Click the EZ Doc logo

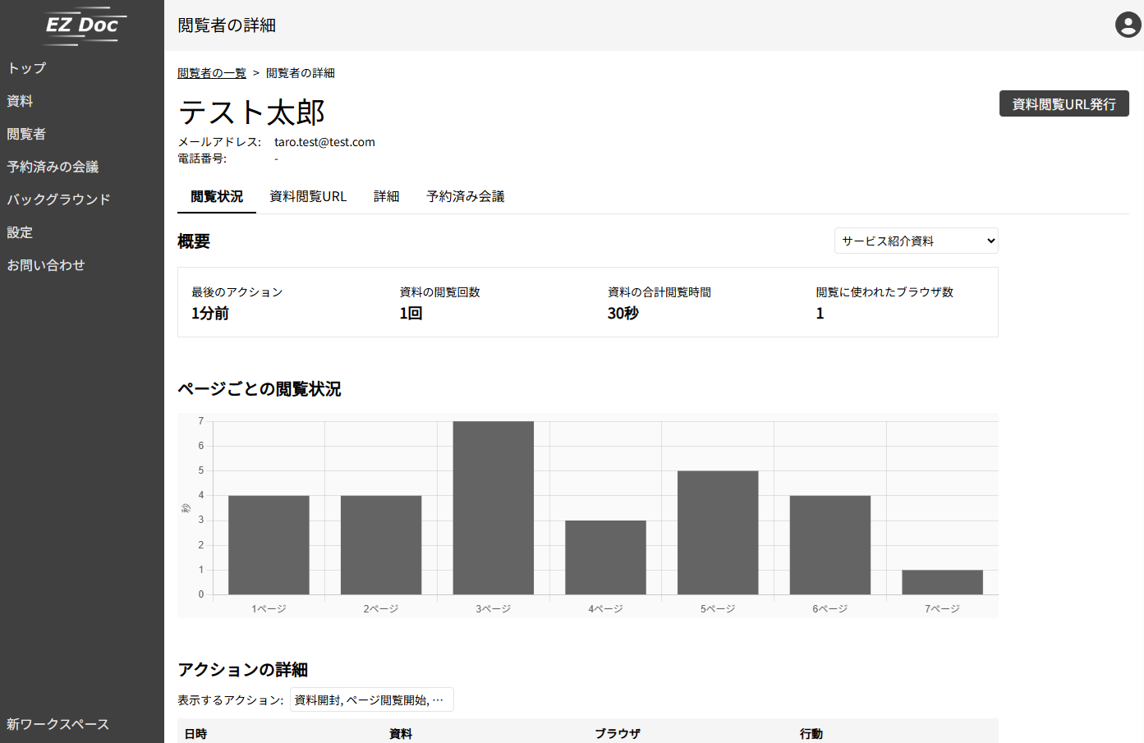pyautogui.click(x=82, y=25)
